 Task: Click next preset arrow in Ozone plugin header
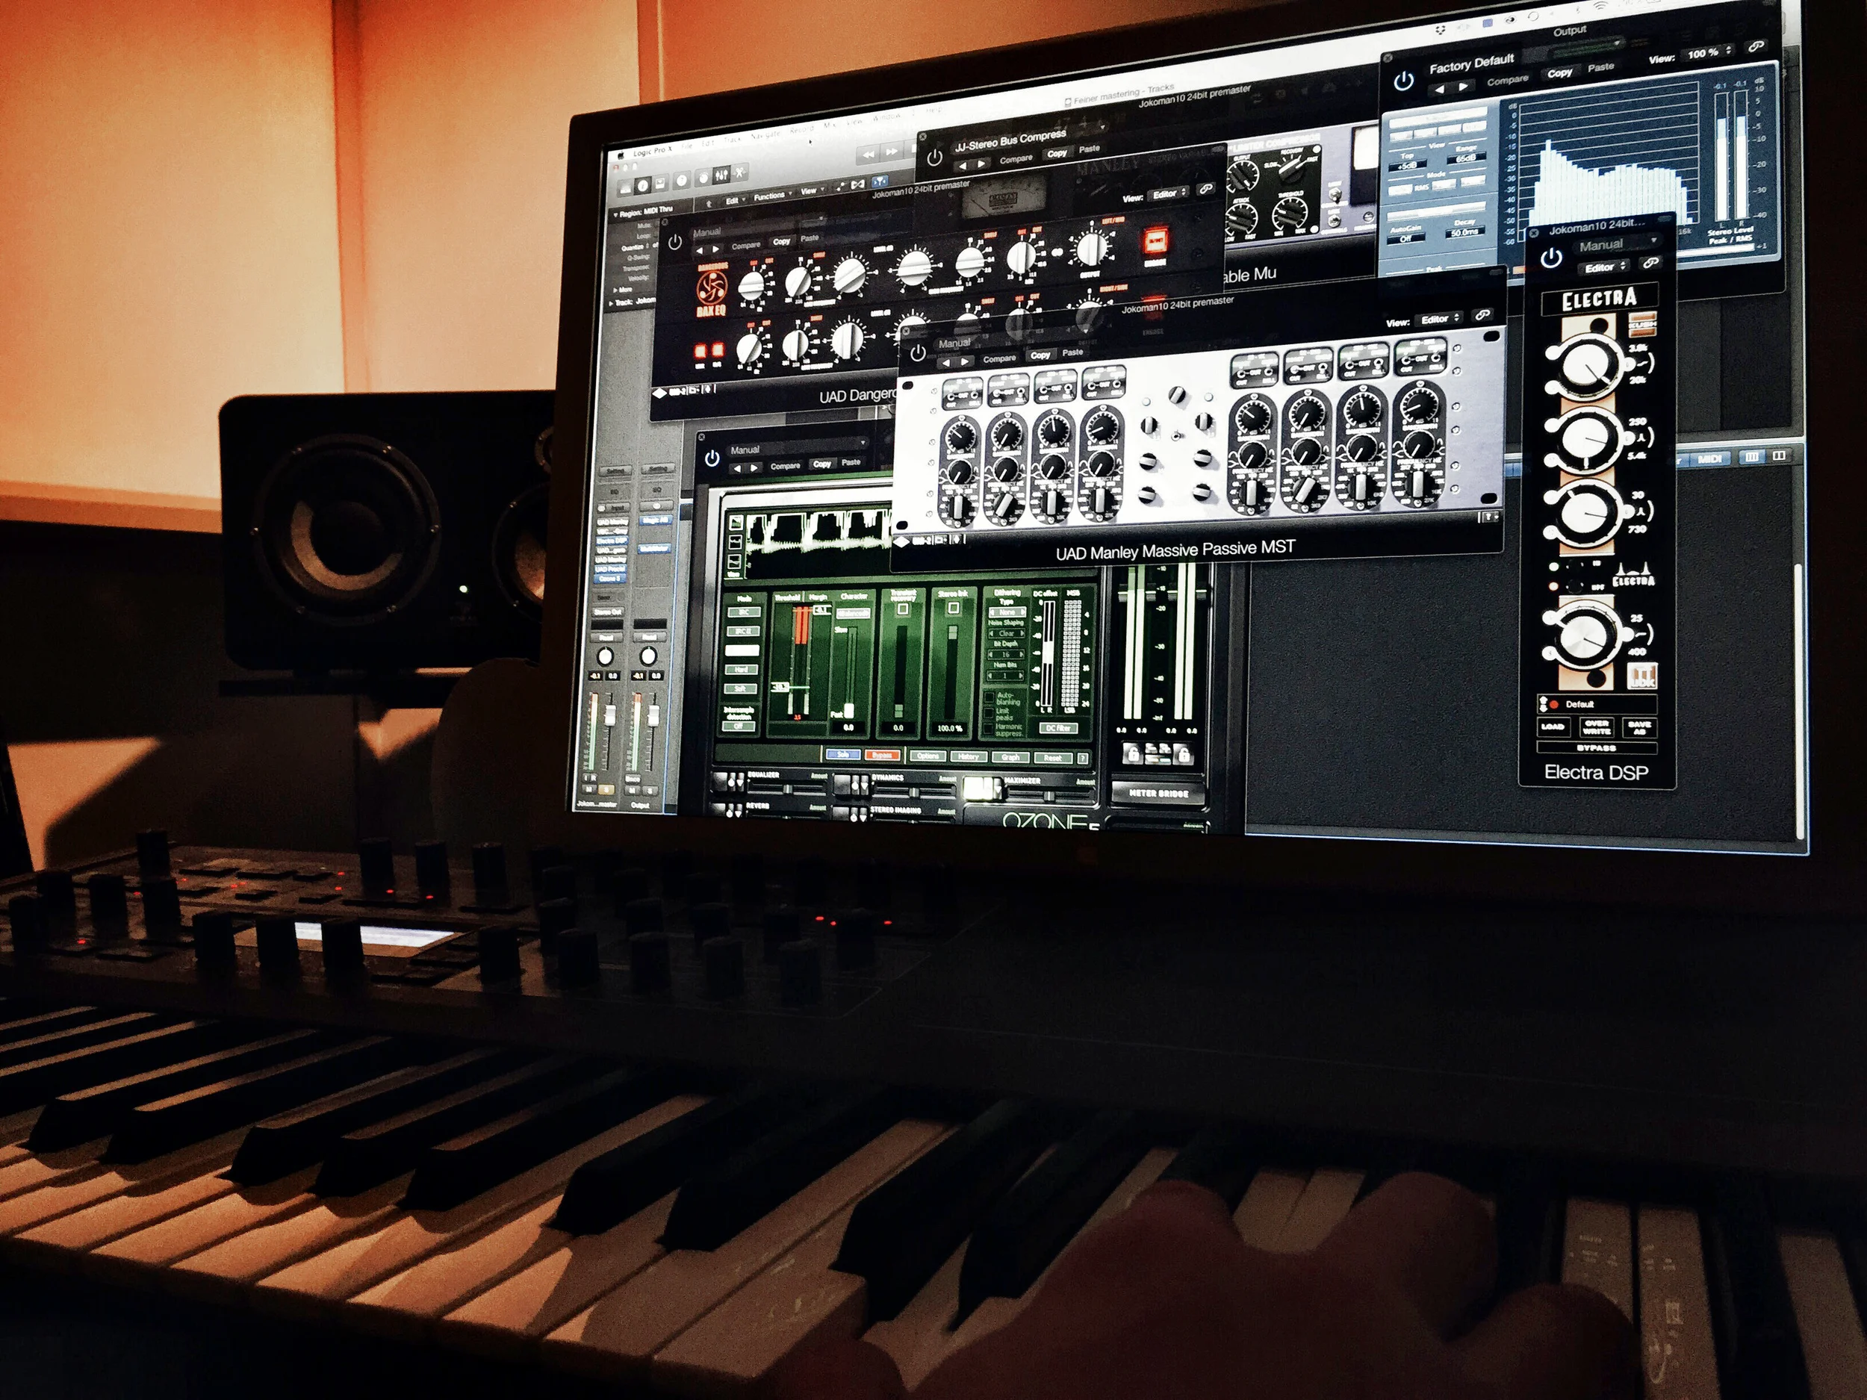[754, 467]
